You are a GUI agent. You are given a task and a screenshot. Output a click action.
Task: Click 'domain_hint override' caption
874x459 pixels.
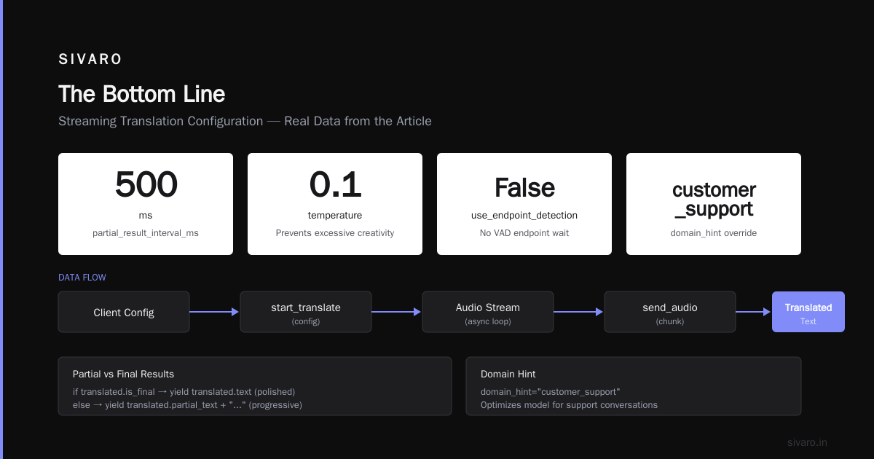click(714, 233)
